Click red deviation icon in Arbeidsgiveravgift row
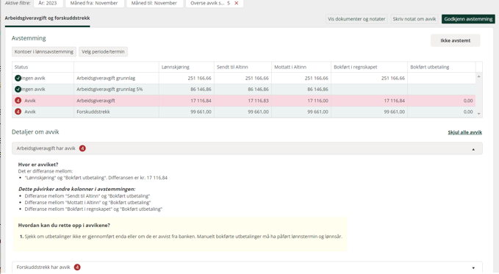Viewport: 499px width, 274px height. tap(18, 101)
